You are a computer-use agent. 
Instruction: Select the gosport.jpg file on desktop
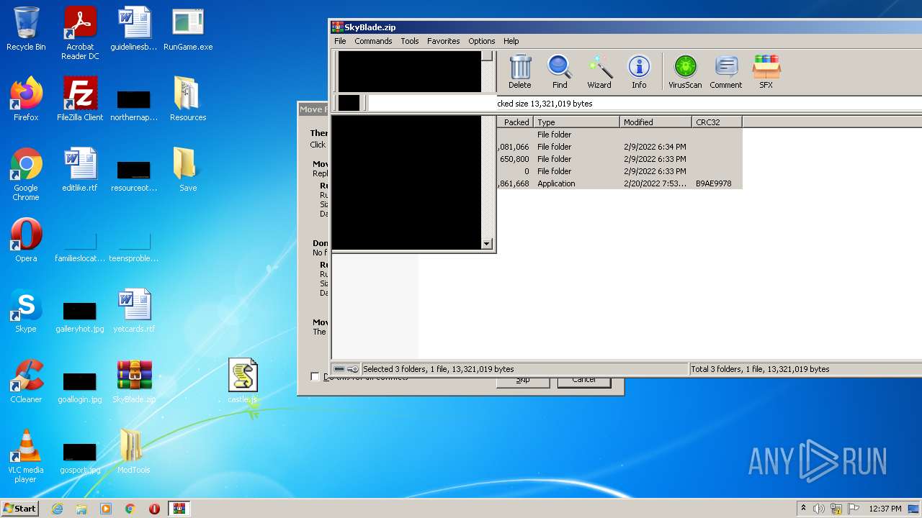[80, 457]
